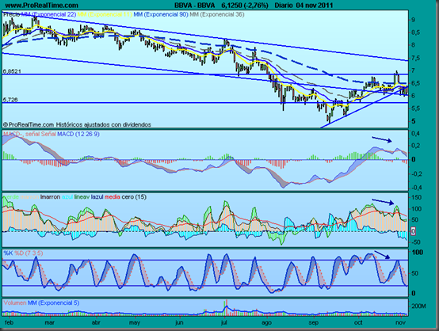
Task: Click the red media legend label
Action: 113,197
